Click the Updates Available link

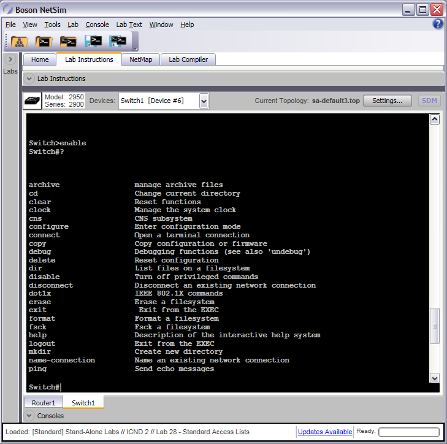click(x=325, y=432)
